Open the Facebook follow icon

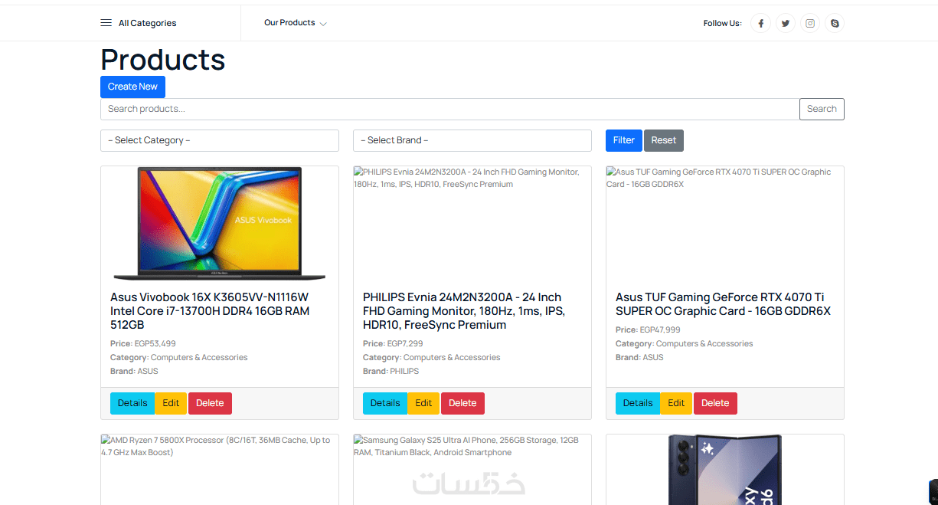click(x=760, y=23)
